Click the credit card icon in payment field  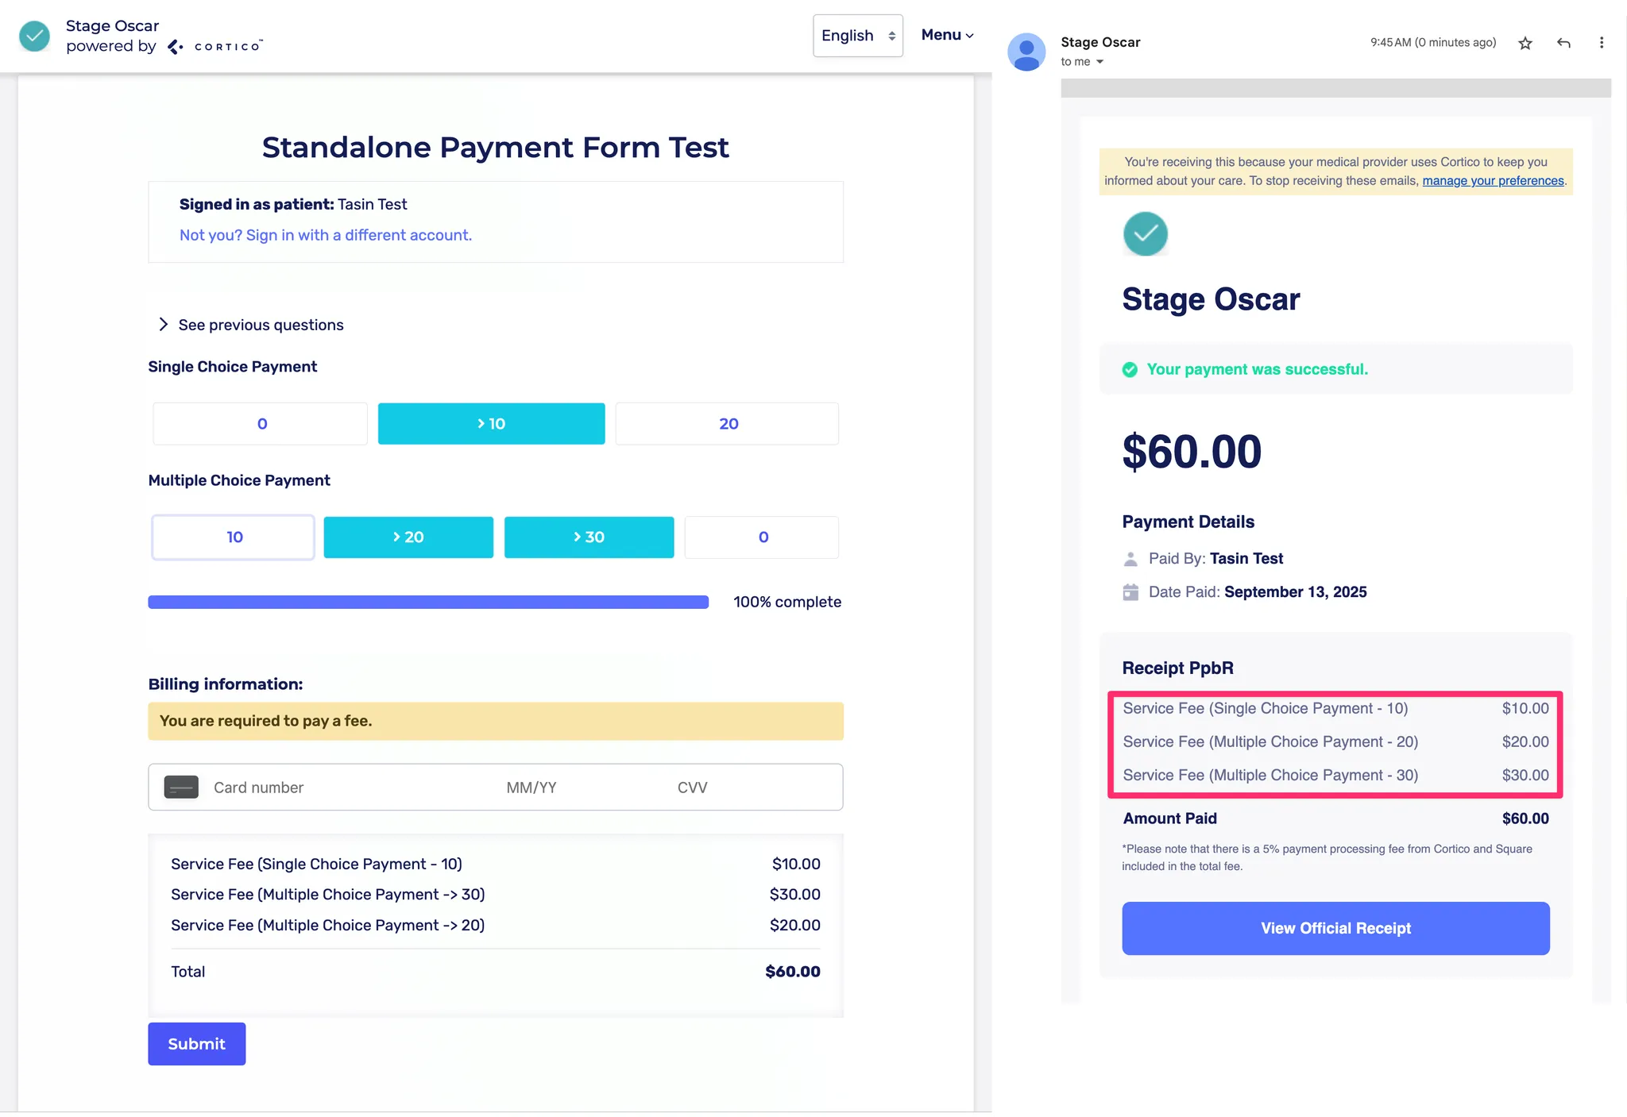tap(181, 787)
